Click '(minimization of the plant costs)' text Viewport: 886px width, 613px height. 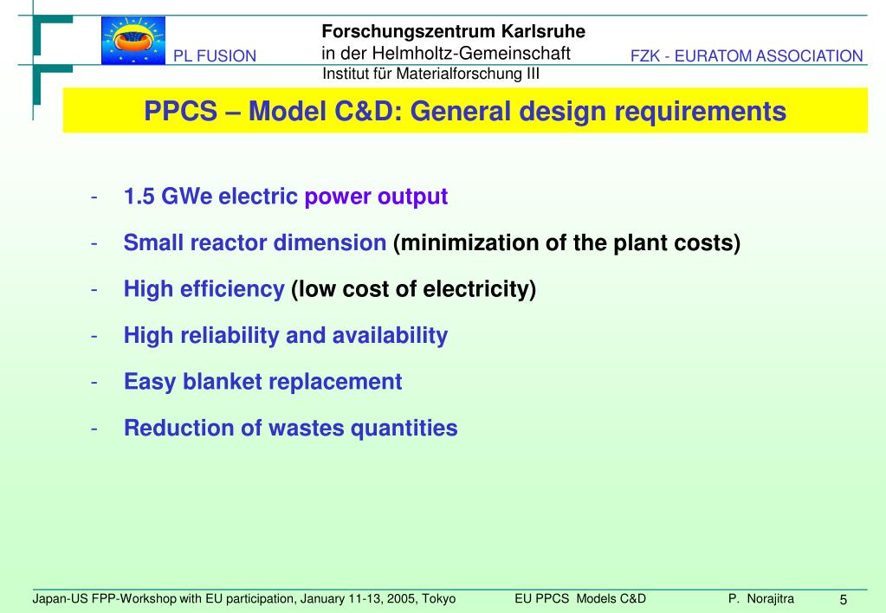click(566, 243)
